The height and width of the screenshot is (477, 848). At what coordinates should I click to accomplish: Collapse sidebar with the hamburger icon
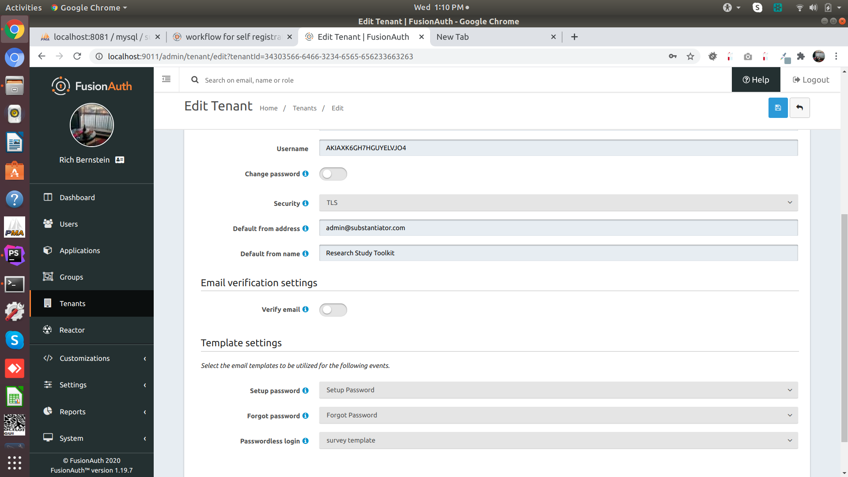point(166,79)
